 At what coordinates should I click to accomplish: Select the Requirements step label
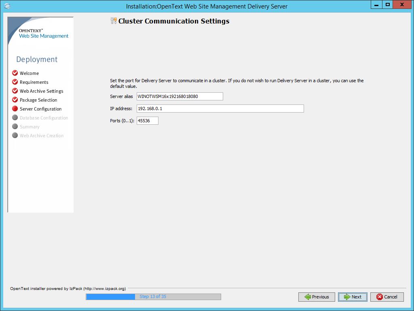click(x=34, y=82)
